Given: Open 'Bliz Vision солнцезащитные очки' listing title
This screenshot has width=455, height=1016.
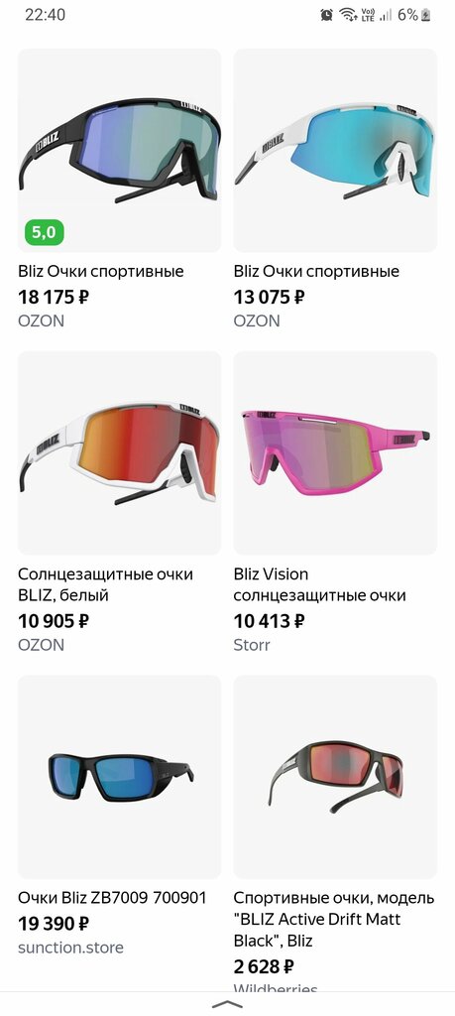Looking at the screenshot, I should [x=320, y=584].
